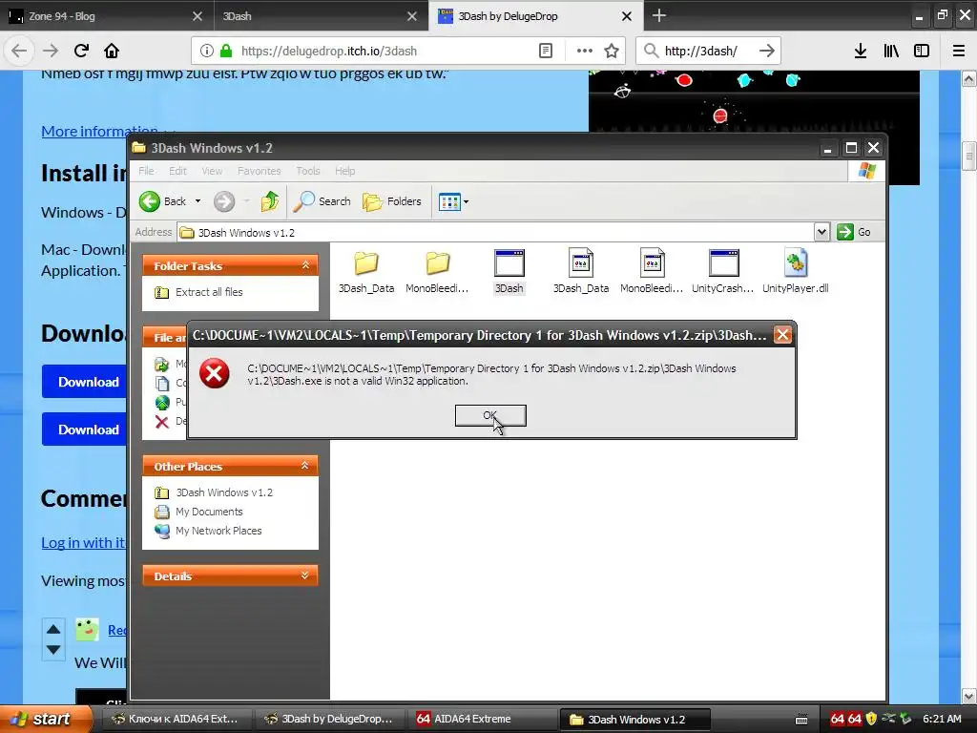Open the Back history dropdown arrow
The width and height of the screenshot is (977, 733).
(198, 201)
